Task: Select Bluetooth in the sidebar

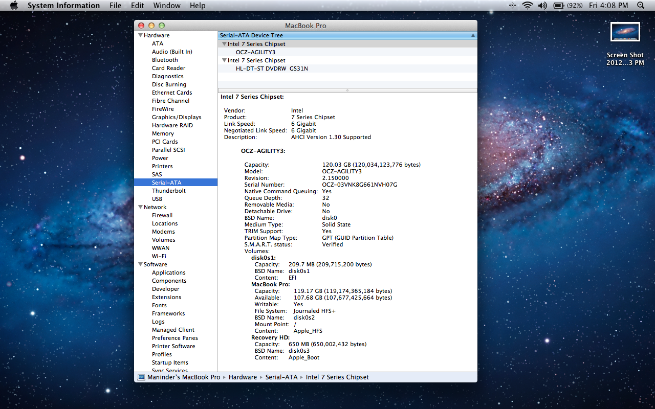Action: point(165,60)
